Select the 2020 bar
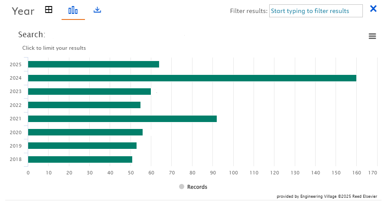The height and width of the screenshot is (206, 388). (85, 132)
